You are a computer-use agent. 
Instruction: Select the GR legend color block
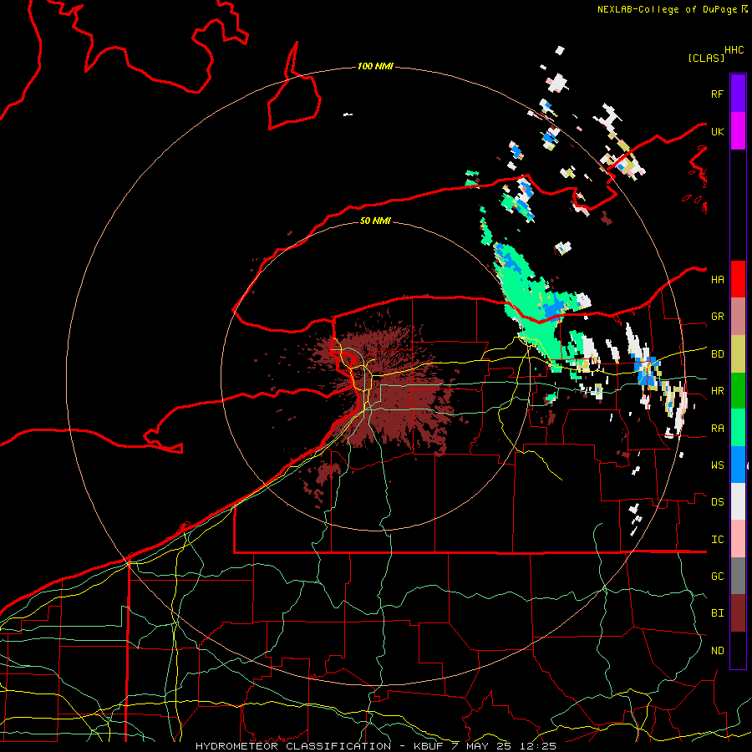click(x=738, y=317)
